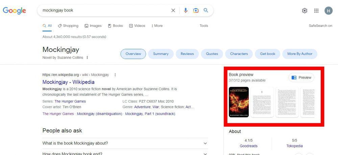The height and width of the screenshot is (155, 338).
Task: Follow The Hunger Games series link
Action: [x=70, y=101]
